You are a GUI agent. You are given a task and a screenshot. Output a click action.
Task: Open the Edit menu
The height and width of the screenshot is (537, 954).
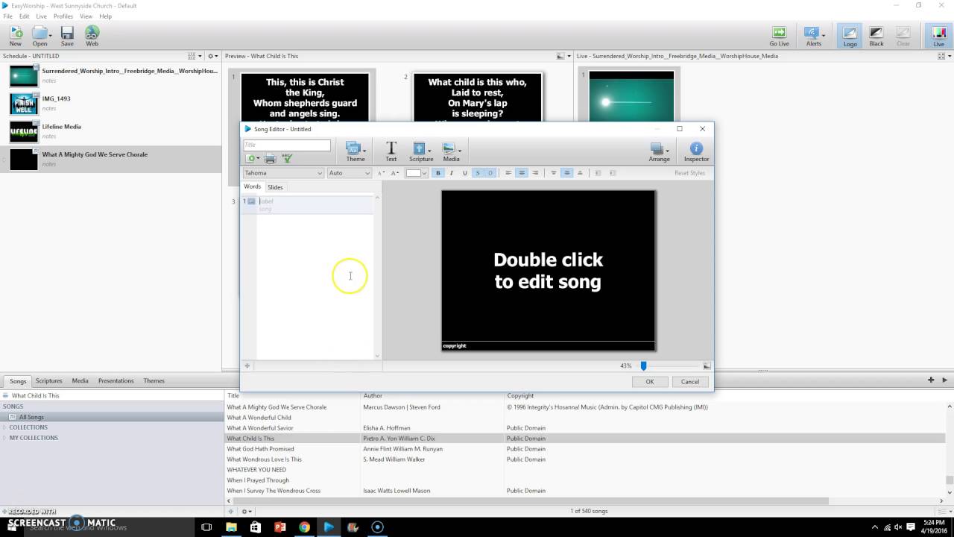pos(25,16)
